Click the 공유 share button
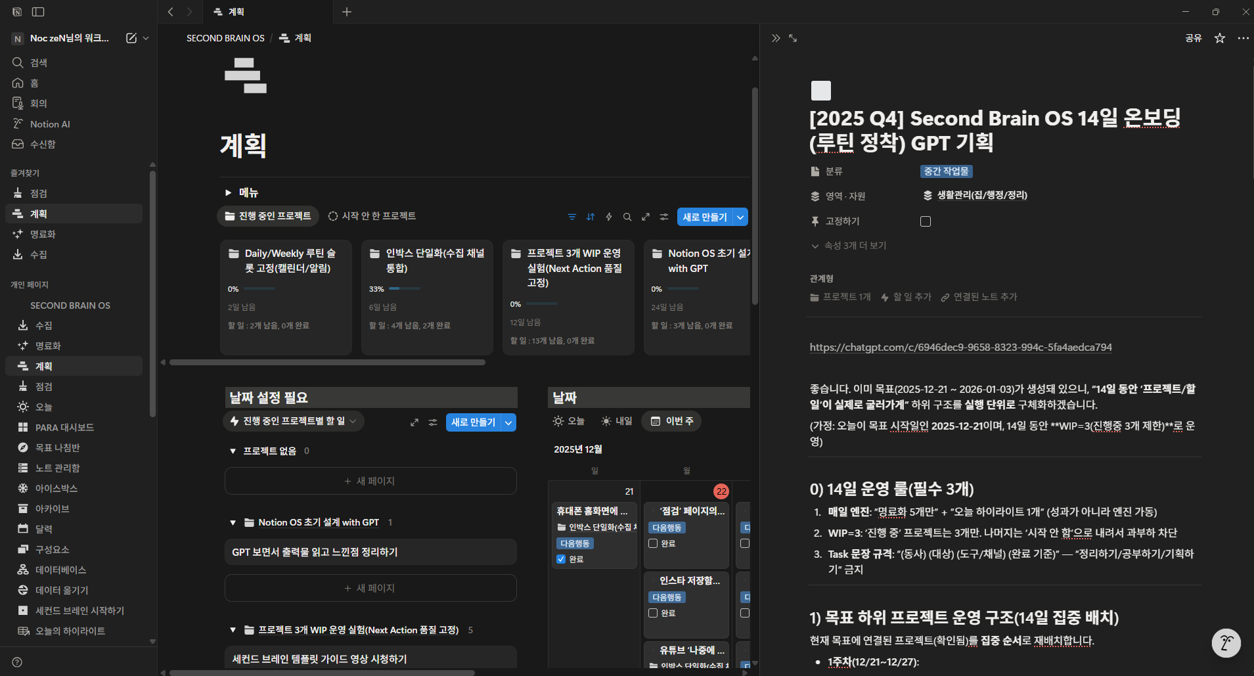 click(x=1193, y=38)
